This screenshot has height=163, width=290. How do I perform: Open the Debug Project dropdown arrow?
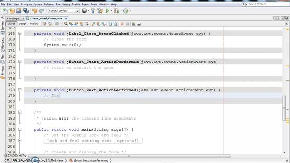tap(121, 11)
